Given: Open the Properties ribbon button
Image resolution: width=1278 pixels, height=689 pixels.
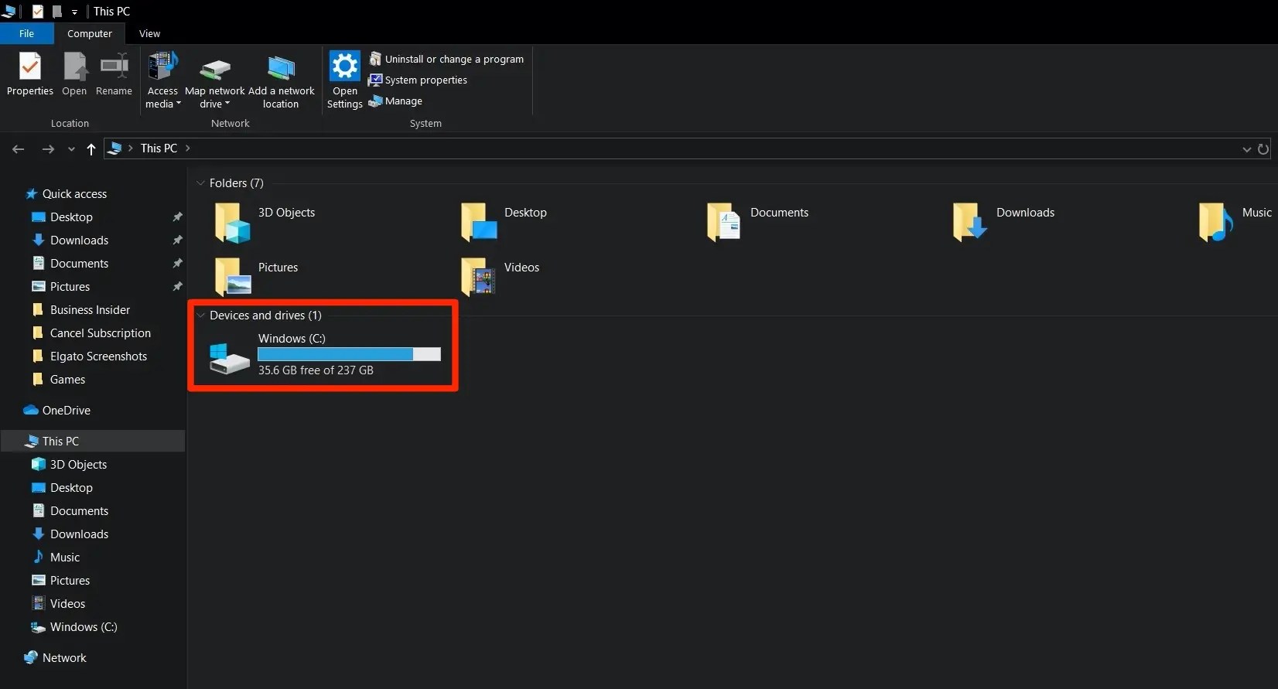Looking at the screenshot, I should [x=30, y=74].
